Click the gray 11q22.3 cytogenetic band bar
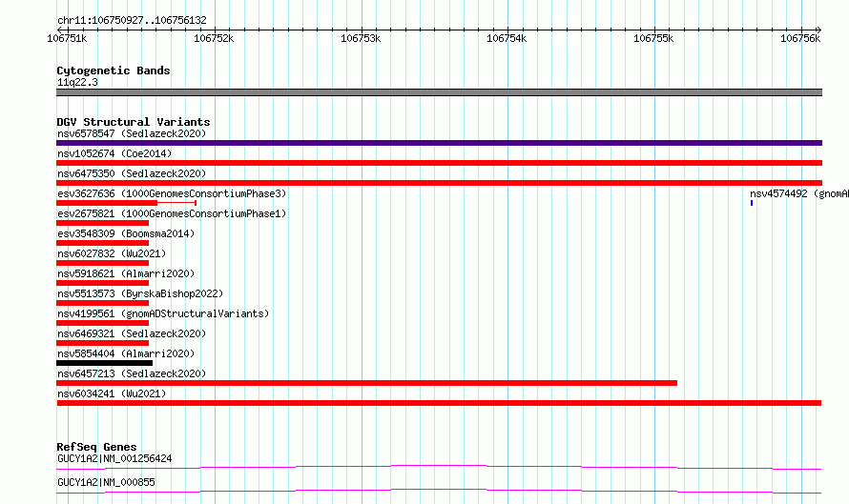849x504 pixels. click(x=439, y=92)
